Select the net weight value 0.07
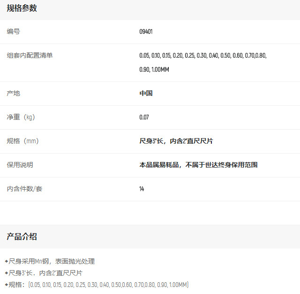This screenshot has width=300, height=294. 144,117
